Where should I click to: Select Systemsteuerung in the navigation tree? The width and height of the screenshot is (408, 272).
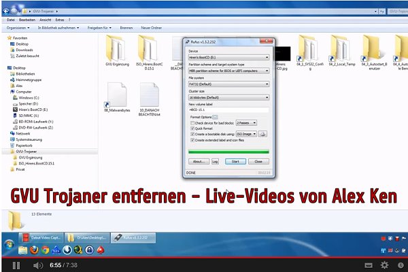tap(29, 140)
